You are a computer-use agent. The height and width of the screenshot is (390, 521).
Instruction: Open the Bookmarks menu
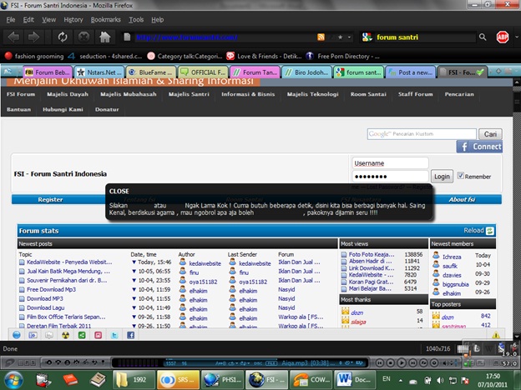coord(106,19)
